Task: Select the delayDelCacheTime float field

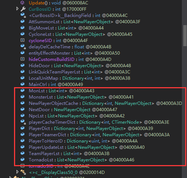Action: (70, 47)
